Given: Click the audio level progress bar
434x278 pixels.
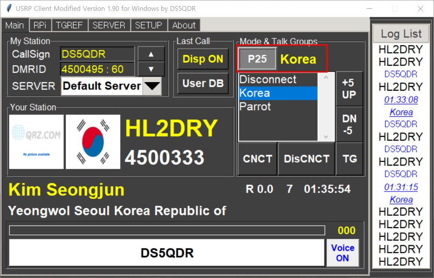Looking at the screenshot, I should tap(167, 230).
